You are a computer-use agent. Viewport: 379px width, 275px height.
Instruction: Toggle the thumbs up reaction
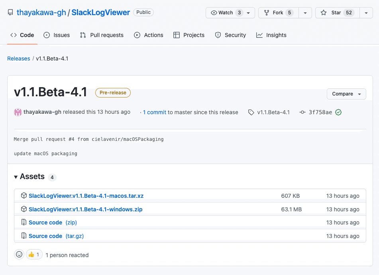point(34,254)
